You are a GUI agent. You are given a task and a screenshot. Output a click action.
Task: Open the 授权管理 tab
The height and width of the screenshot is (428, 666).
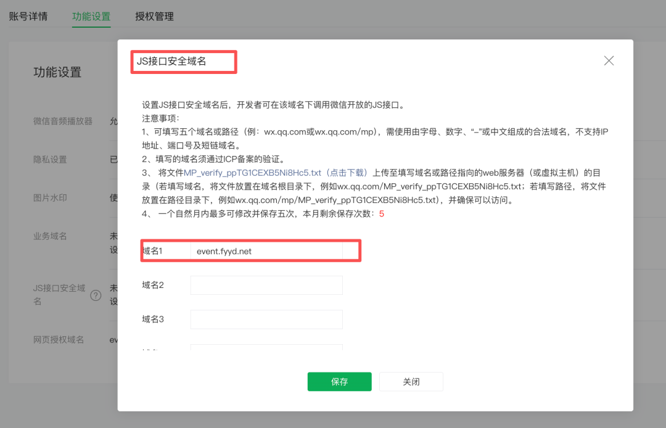[154, 16]
